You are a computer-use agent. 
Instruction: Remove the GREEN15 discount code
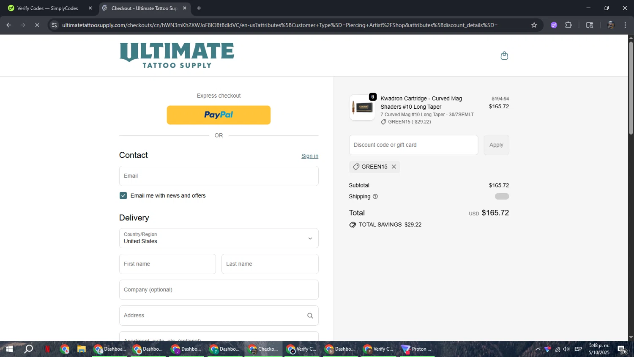[394, 167]
